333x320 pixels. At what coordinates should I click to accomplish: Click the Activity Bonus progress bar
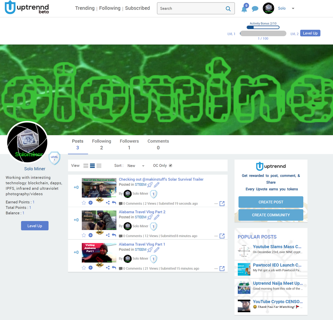(263, 27)
